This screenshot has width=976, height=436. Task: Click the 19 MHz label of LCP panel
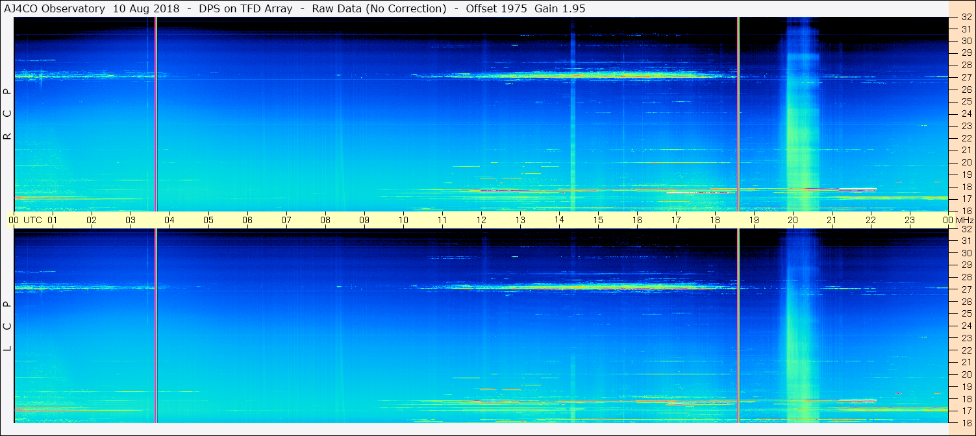click(966, 387)
